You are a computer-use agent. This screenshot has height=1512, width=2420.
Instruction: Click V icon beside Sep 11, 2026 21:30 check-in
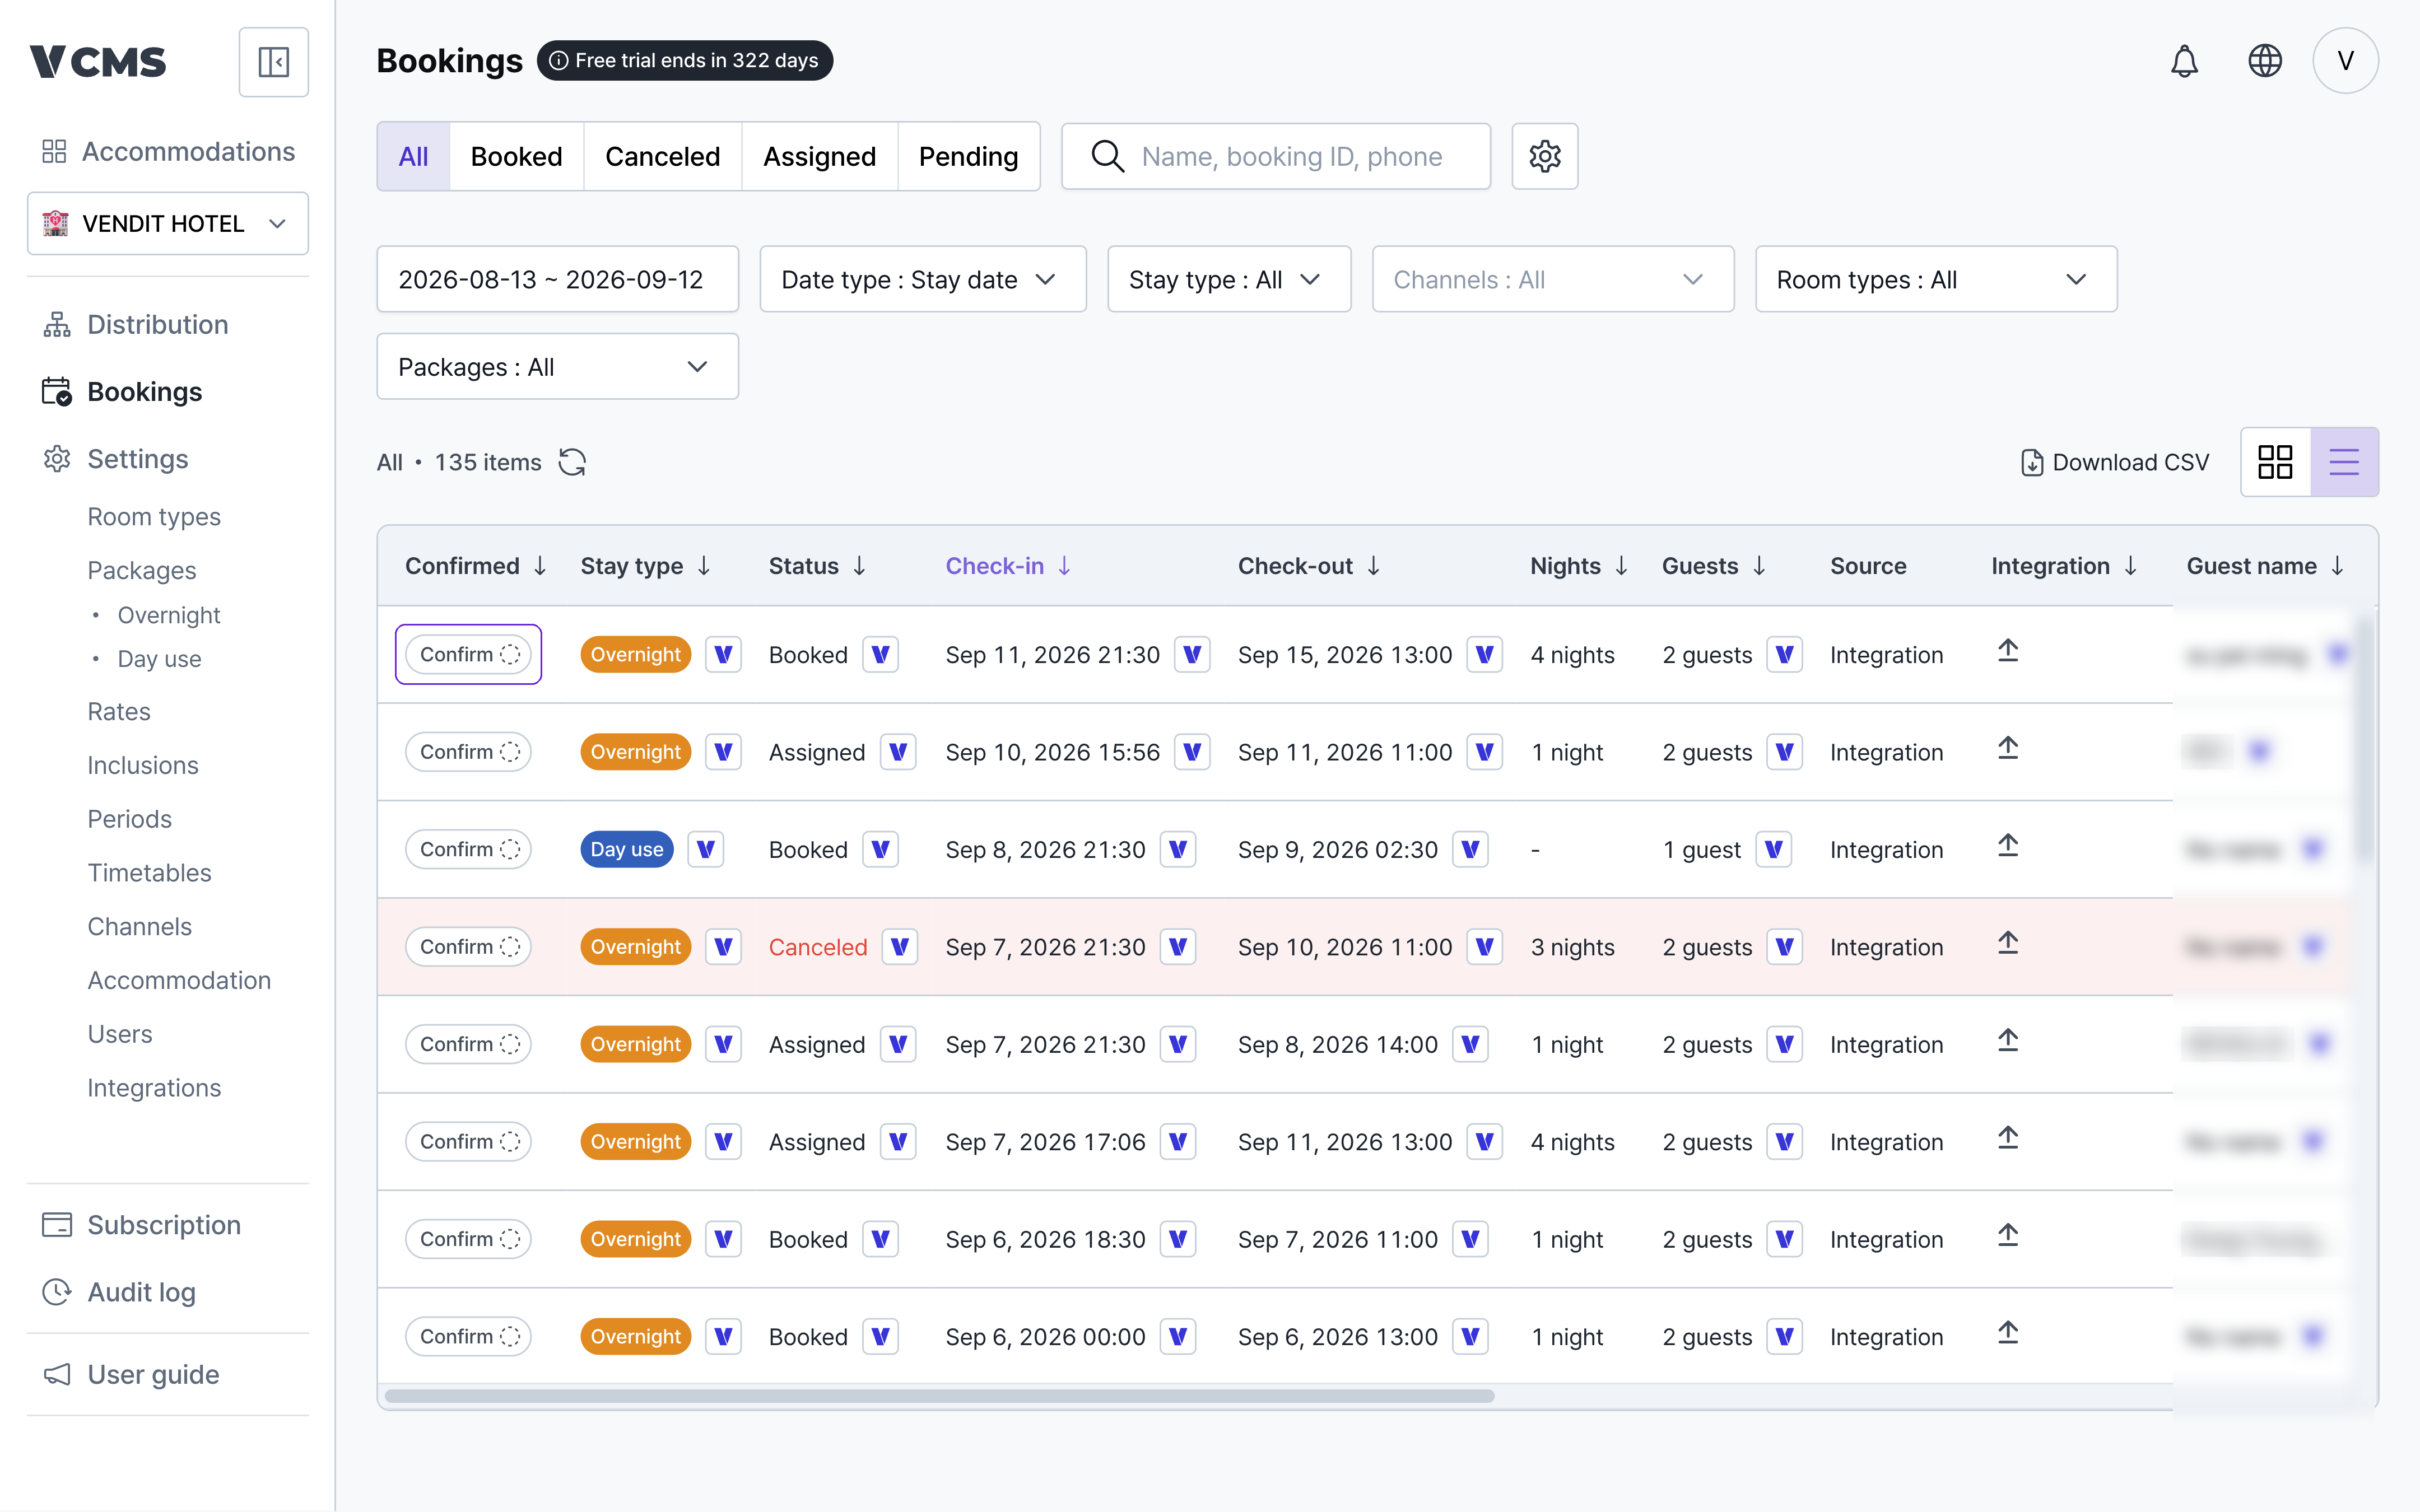pos(1192,655)
